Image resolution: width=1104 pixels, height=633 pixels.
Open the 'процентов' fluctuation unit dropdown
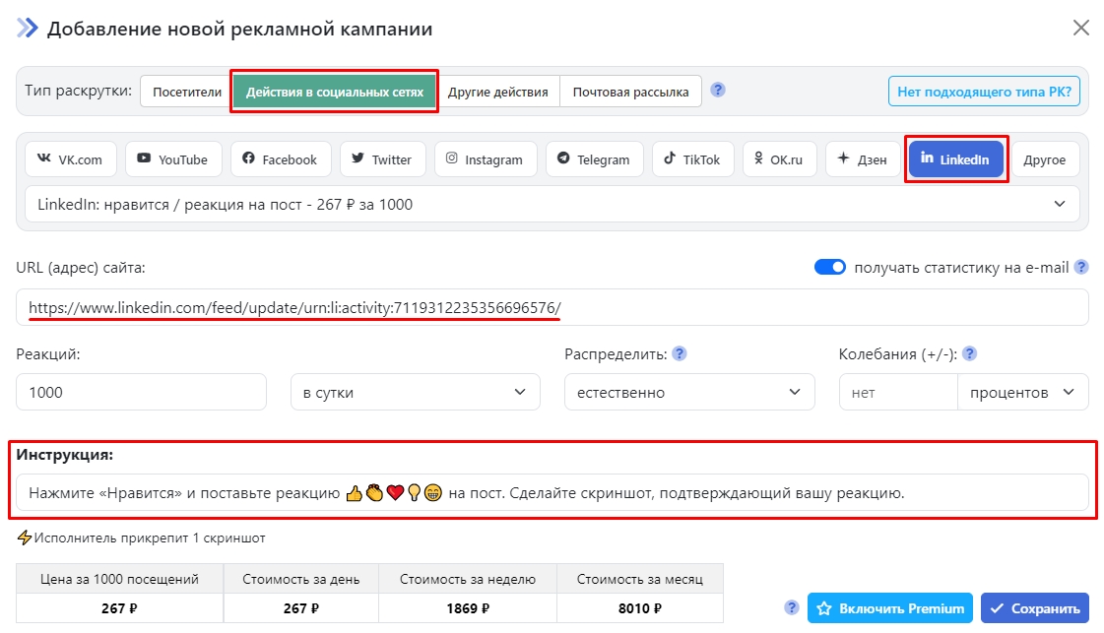point(1022,392)
